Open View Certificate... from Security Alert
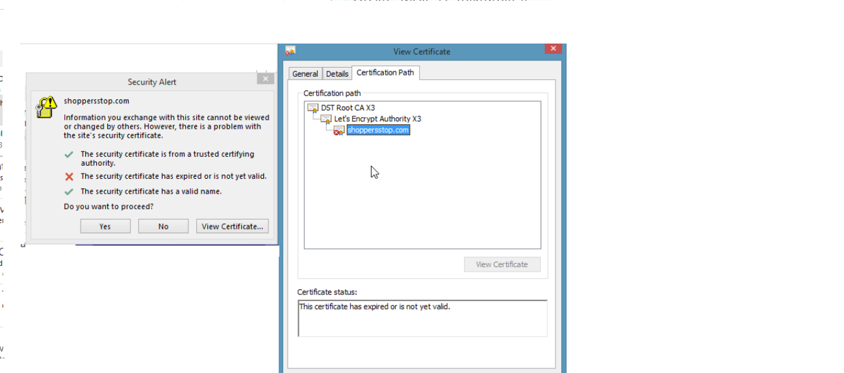Image resolution: width=844 pixels, height=373 pixels. (x=232, y=226)
